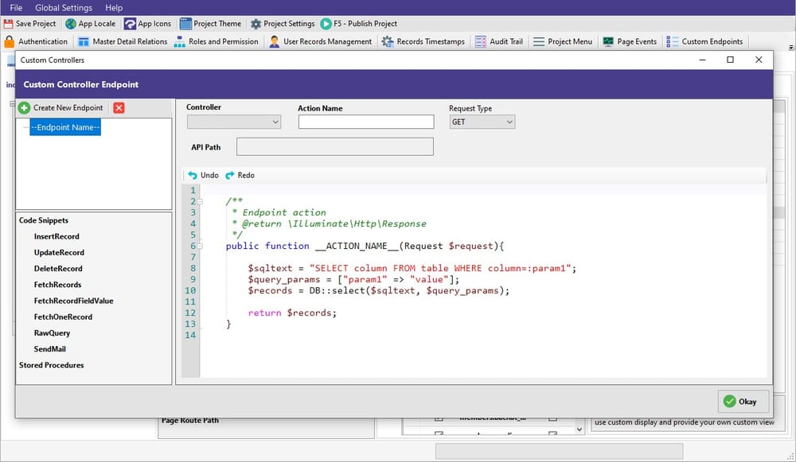This screenshot has height=462, width=796.
Task: Open Authentication lock icon settings
Action: click(10, 41)
